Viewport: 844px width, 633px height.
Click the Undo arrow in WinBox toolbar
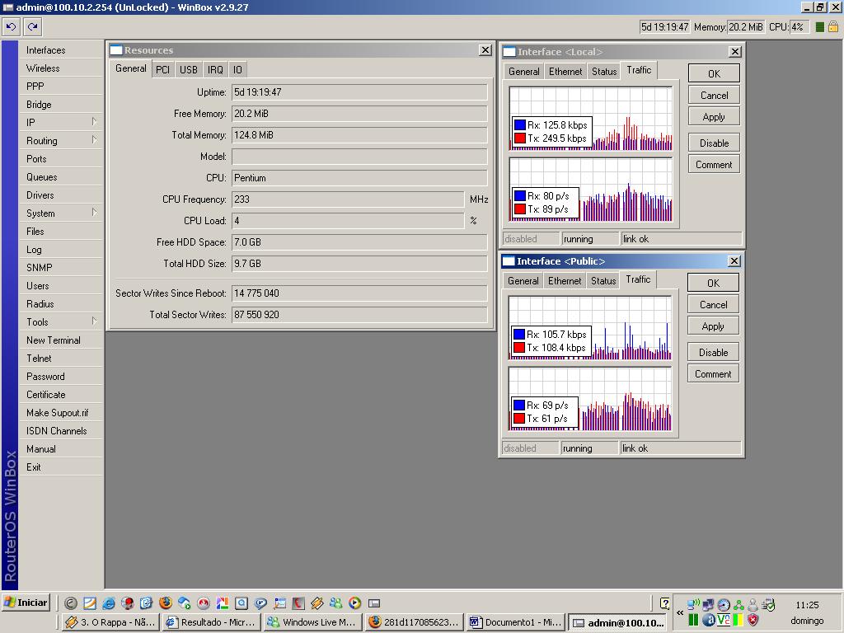tap(11, 26)
